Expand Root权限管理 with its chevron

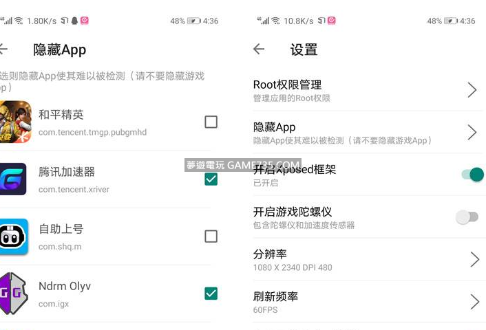(472, 90)
